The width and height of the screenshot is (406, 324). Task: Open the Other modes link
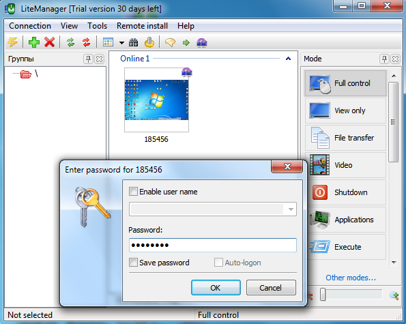[351, 278]
